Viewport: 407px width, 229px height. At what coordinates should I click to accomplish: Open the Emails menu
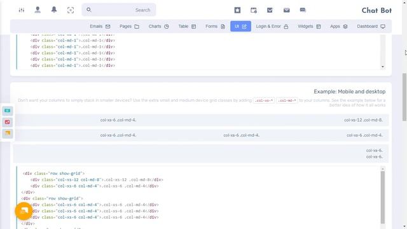[100, 26]
